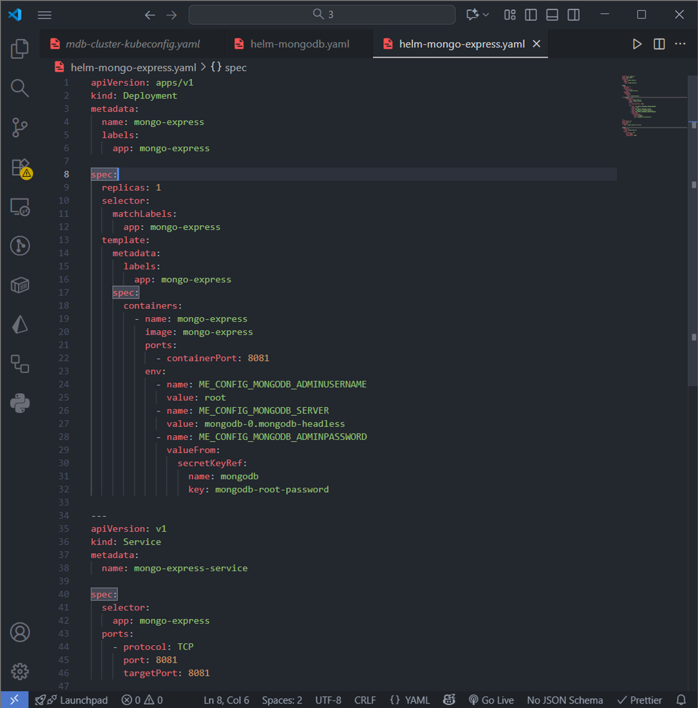Run the current file with play button
This screenshot has width=698, height=708.
click(637, 44)
